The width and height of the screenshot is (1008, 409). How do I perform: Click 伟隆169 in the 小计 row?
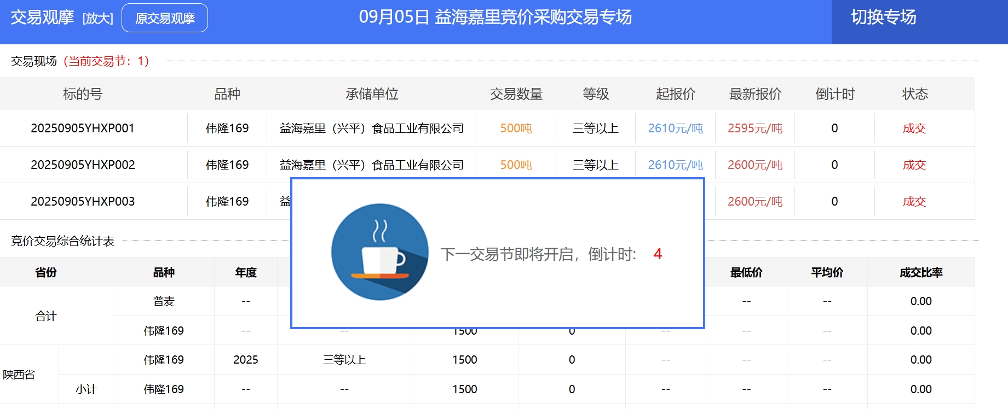click(x=164, y=389)
